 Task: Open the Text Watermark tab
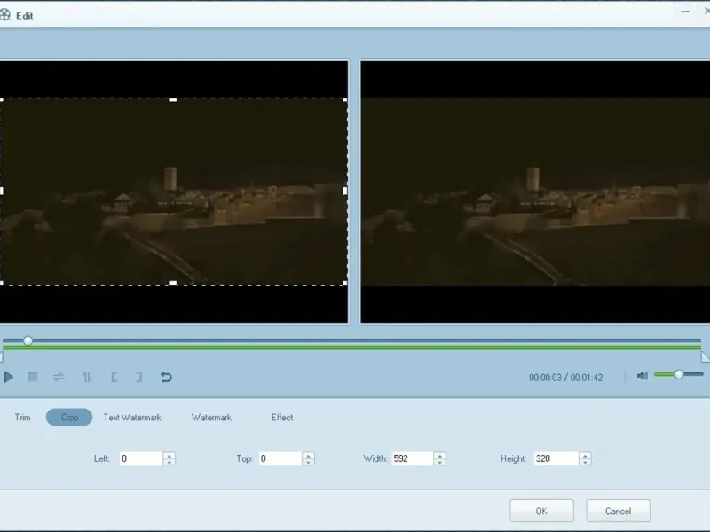[x=132, y=418]
